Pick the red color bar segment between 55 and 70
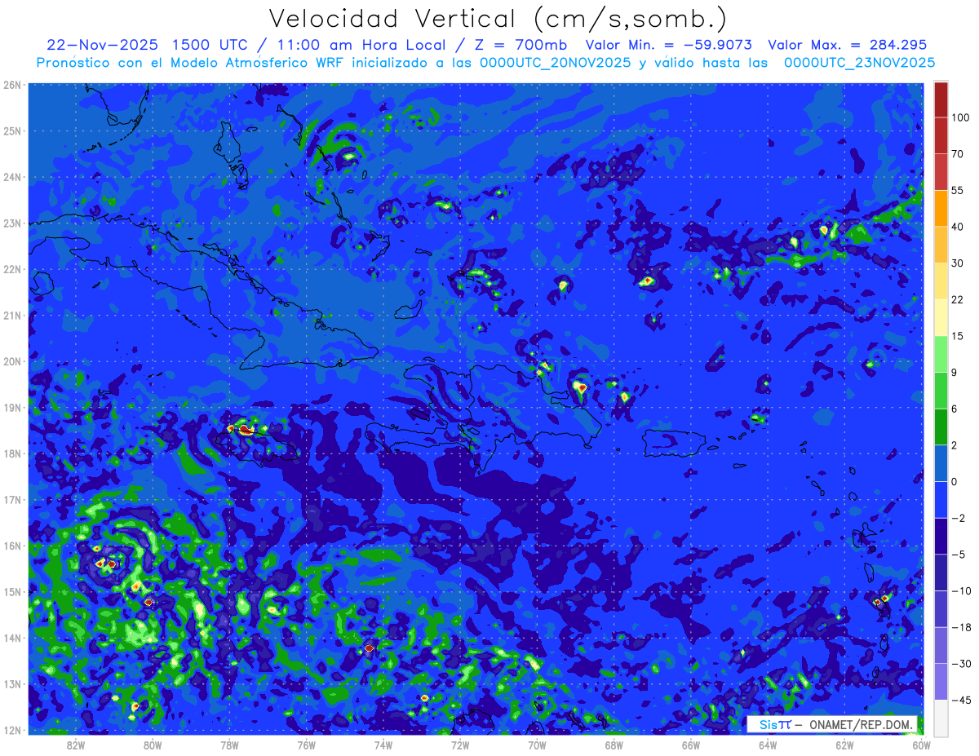Image resolution: width=979 pixels, height=756 pixels. (941, 171)
